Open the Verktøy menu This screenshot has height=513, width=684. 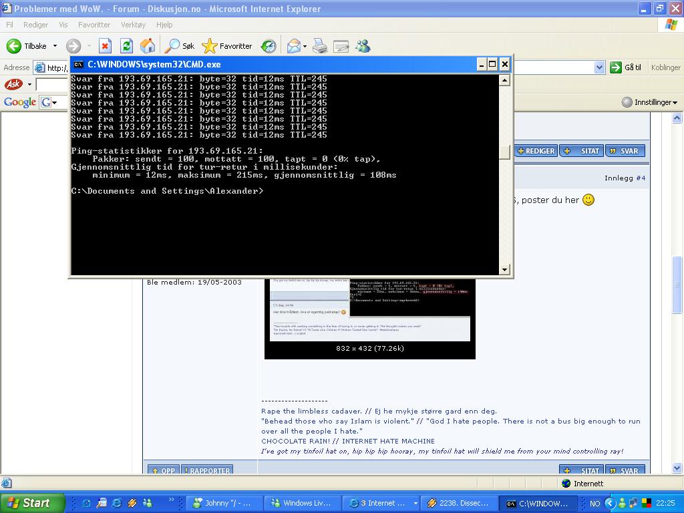click(x=133, y=25)
